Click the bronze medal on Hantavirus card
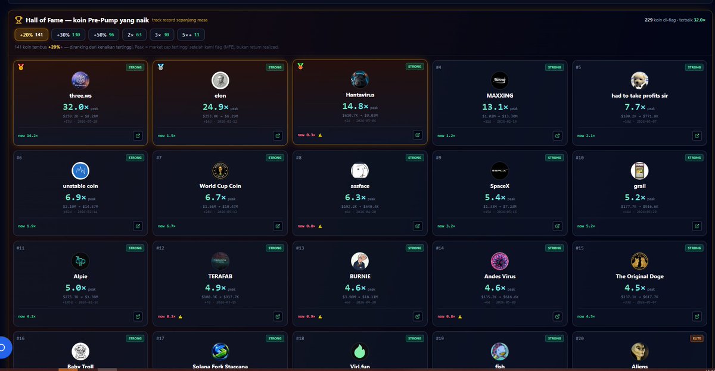This screenshot has width=715, height=371. pos(301,66)
